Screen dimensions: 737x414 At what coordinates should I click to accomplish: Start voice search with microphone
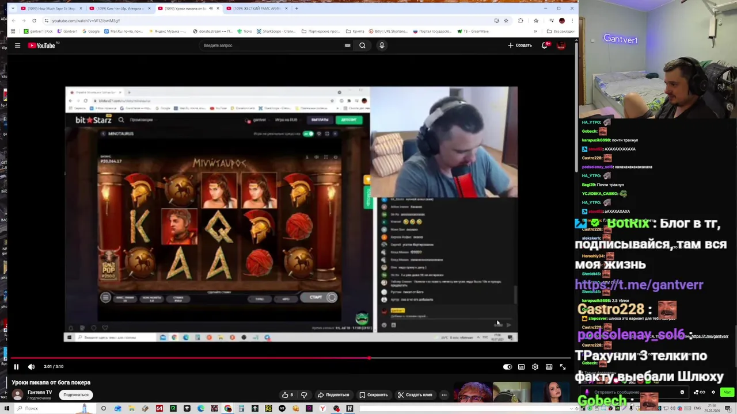(x=382, y=45)
